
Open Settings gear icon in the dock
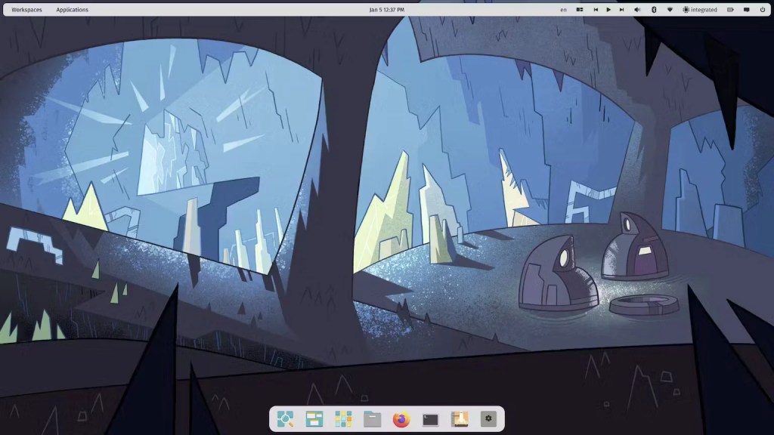[488, 418]
